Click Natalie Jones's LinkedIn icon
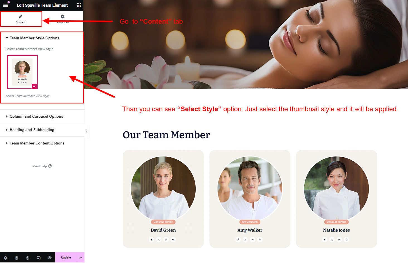 click(x=339, y=240)
